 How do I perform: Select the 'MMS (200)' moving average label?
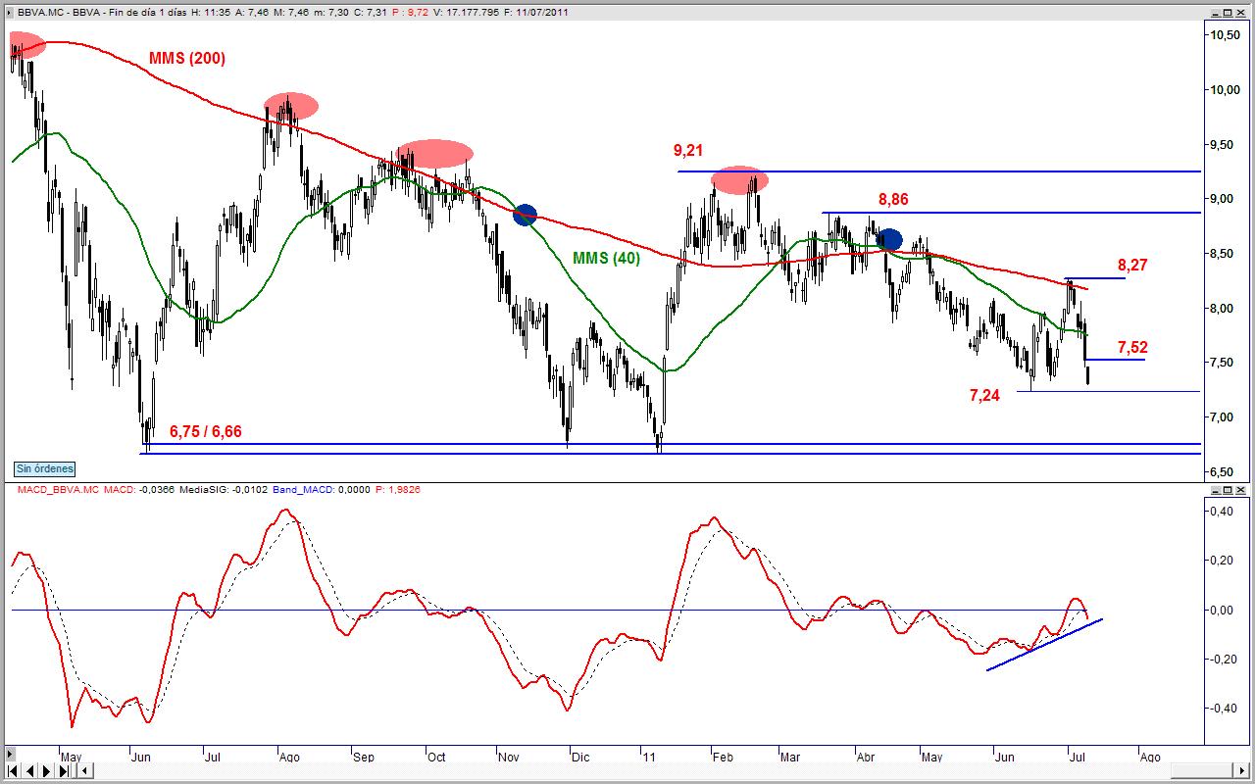coord(187,59)
